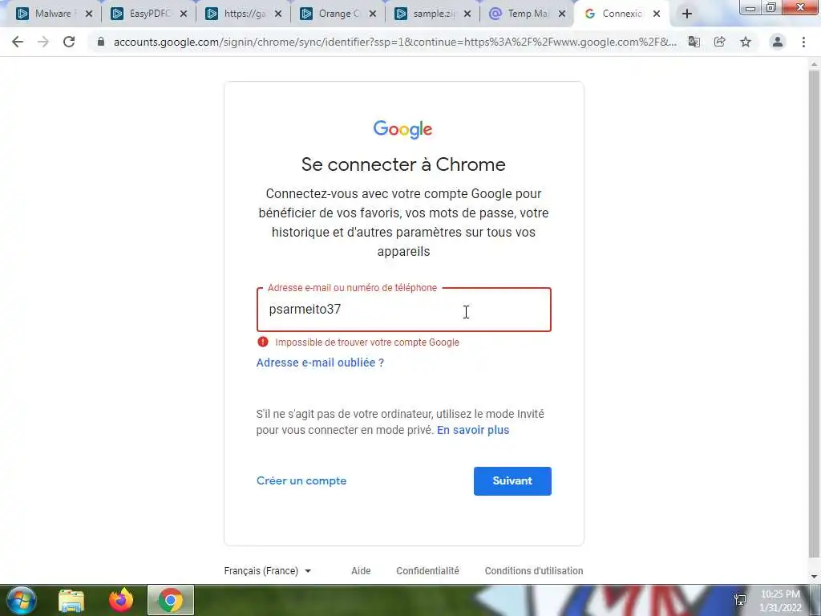Switch to the Temp Mail tab
The image size is (821, 616).
click(x=526, y=14)
